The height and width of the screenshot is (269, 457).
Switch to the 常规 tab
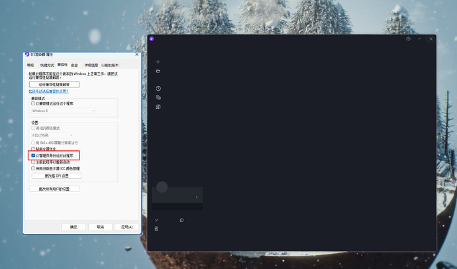pos(30,65)
